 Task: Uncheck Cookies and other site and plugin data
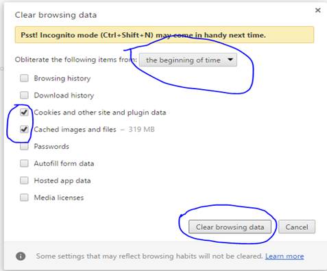(24, 113)
